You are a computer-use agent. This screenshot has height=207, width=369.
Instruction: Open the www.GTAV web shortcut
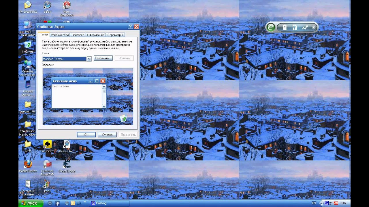tap(67, 146)
